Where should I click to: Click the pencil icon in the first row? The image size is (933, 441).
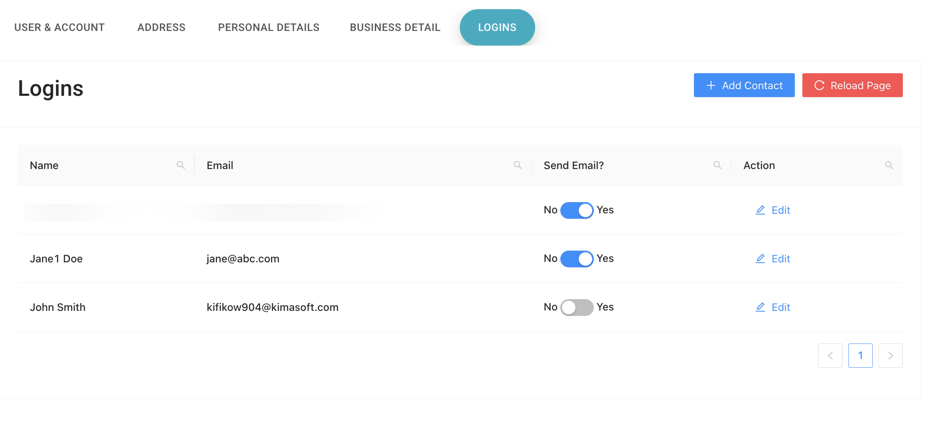[x=760, y=210]
